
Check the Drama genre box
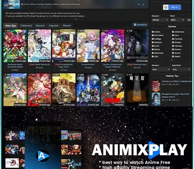click(173, 42)
